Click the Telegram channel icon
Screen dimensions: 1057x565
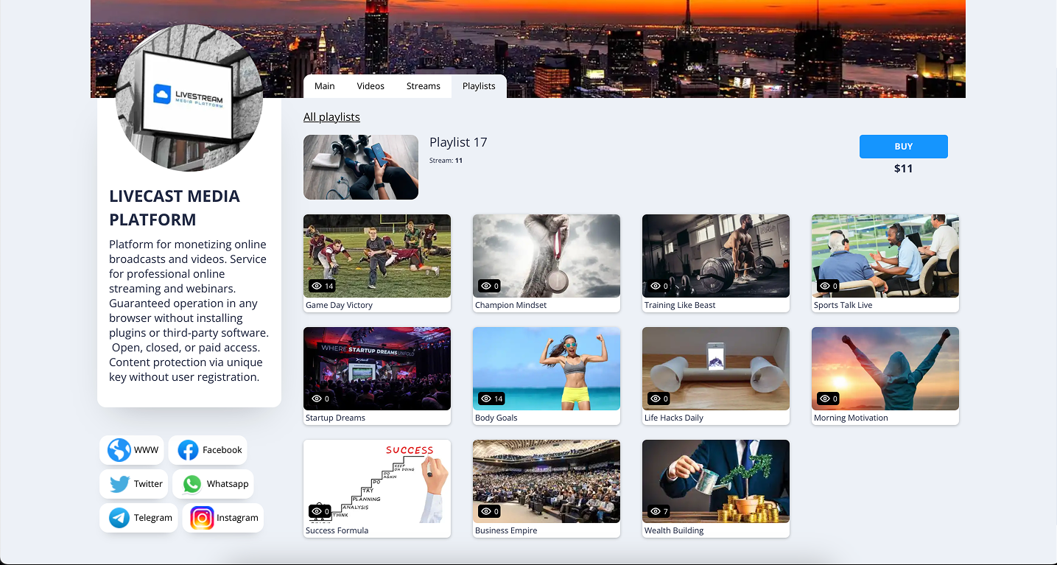pos(119,517)
